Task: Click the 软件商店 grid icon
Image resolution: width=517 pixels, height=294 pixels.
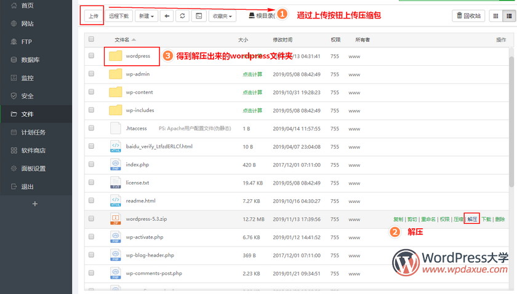Action: point(14,150)
